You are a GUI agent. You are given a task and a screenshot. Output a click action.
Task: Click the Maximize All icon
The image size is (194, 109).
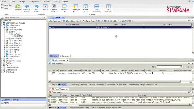coord(65,6)
